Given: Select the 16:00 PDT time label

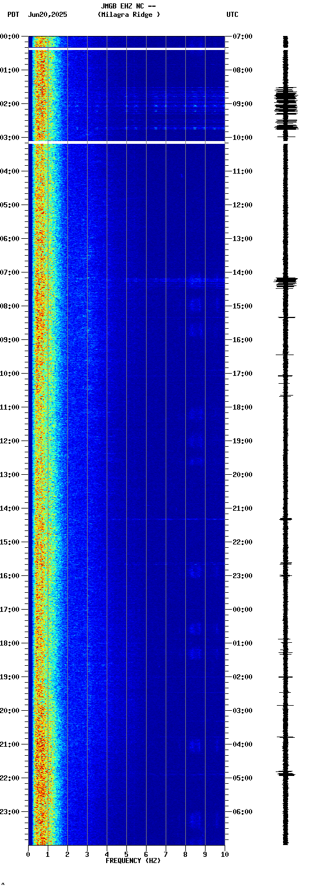Looking at the screenshot, I should tap(10, 576).
